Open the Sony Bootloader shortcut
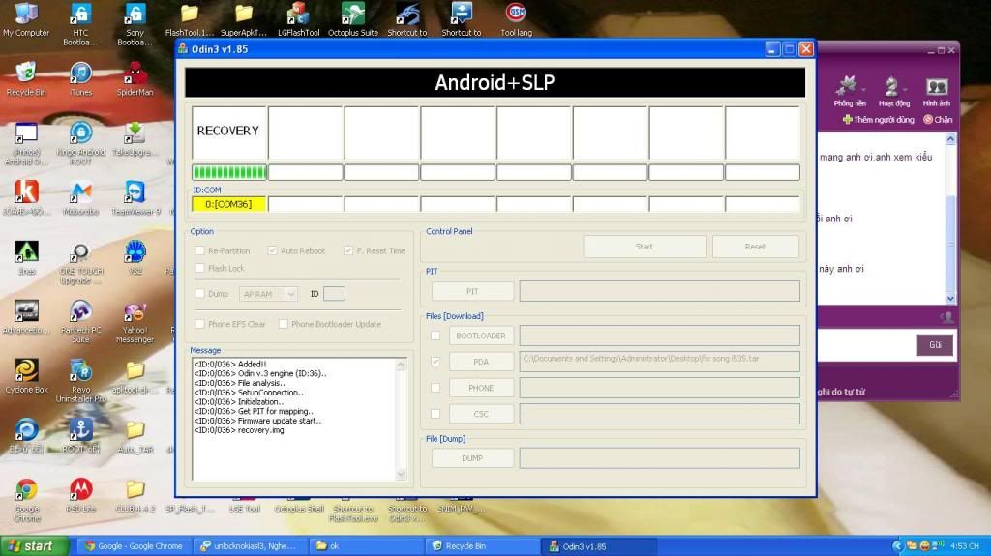The height and width of the screenshot is (556, 991). pos(135,24)
